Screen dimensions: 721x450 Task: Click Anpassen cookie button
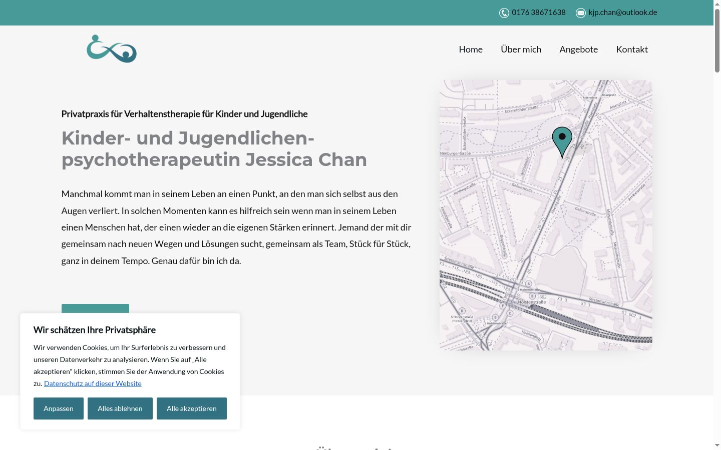point(59,408)
